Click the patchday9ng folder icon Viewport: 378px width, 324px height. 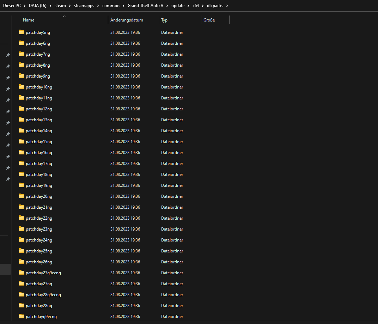(22, 76)
